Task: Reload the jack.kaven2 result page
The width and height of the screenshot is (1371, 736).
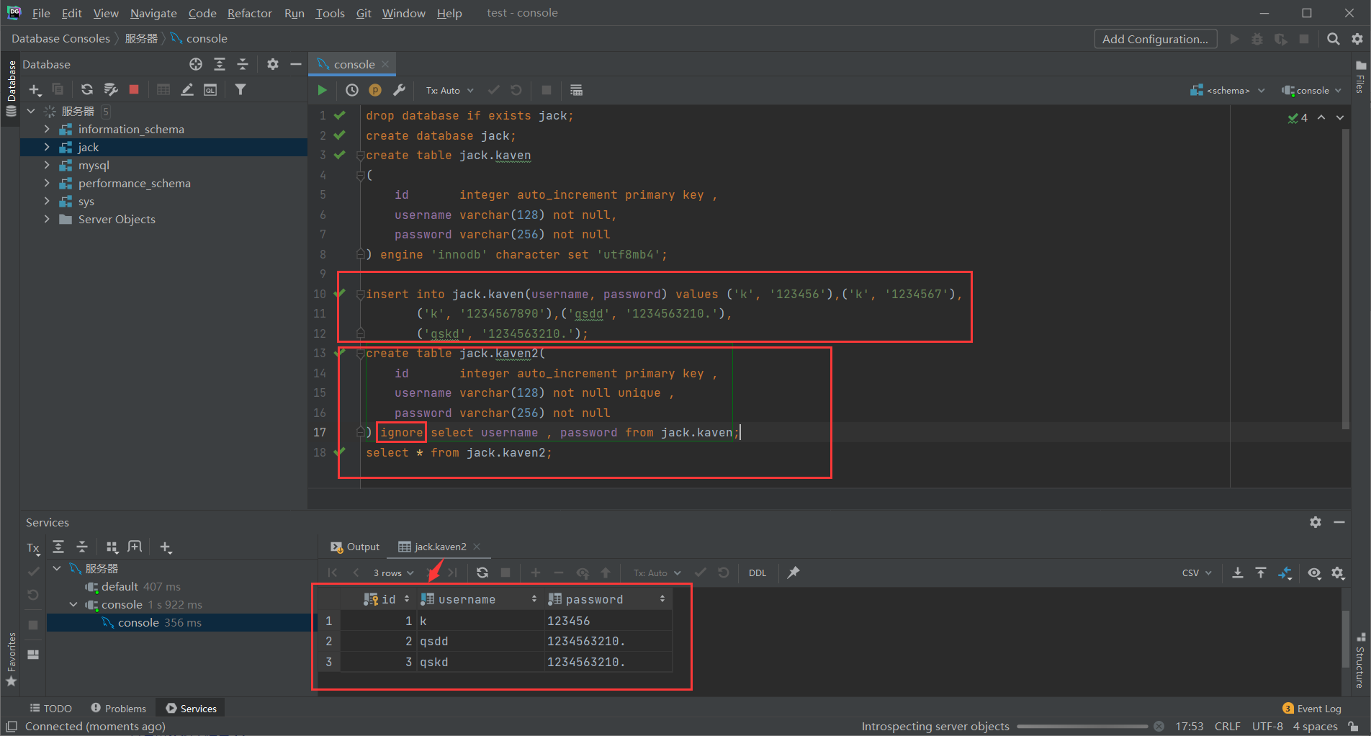Action: coord(482,573)
